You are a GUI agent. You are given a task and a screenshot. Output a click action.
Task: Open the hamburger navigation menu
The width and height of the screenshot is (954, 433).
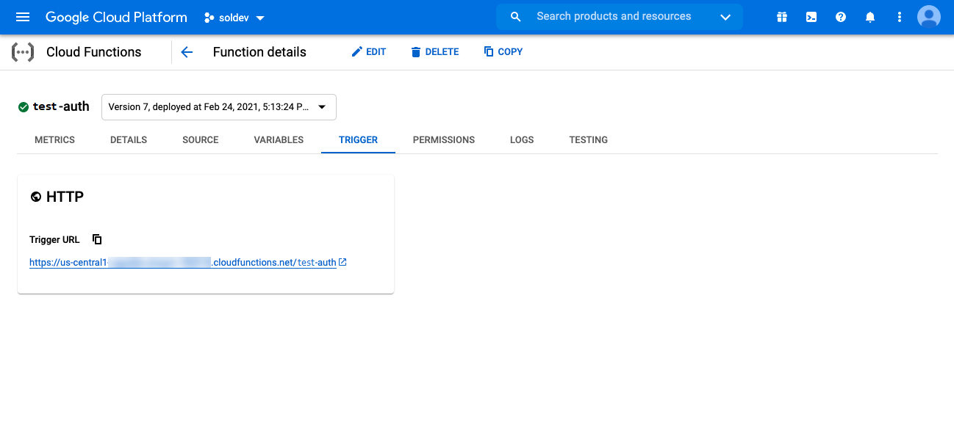pos(23,17)
